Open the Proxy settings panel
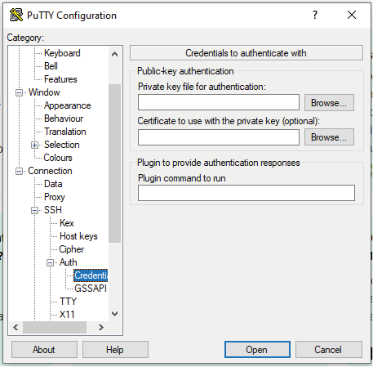The width and height of the screenshot is (373, 367). [55, 197]
